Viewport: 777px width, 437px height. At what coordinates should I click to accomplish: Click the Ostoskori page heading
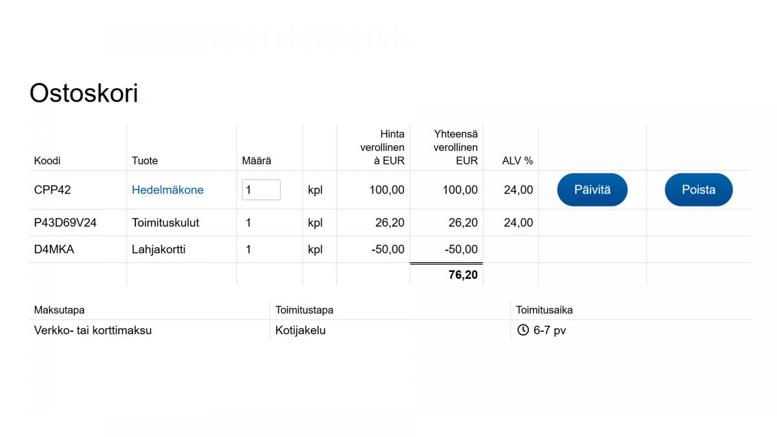click(84, 93)
